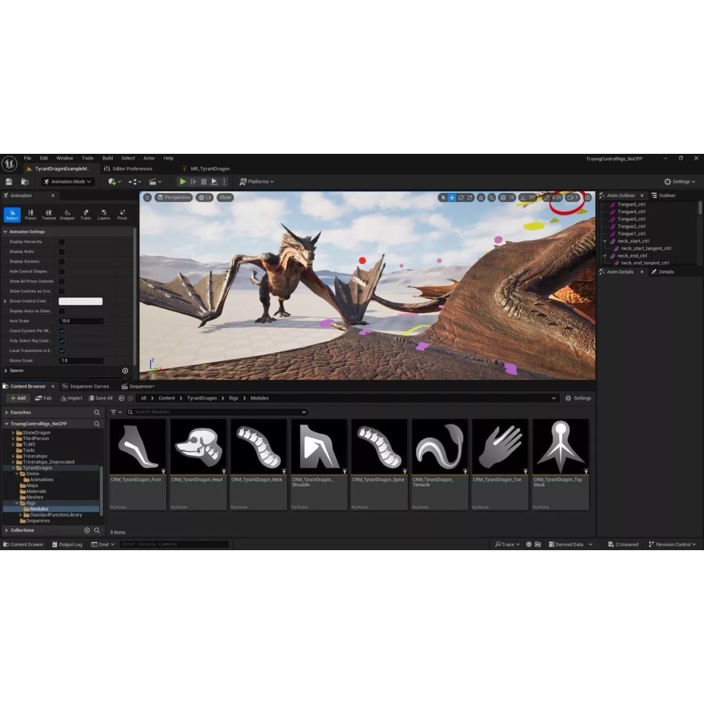This screenshot has height=704, width=704.
Task: Click the browse content icon beside save
Action: click(25, 182)
